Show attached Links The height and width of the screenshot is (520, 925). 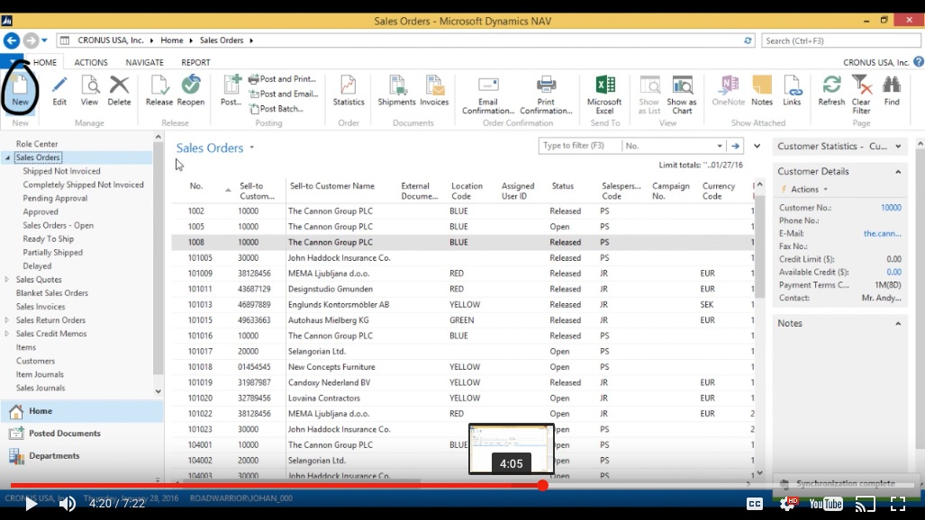tap(792, 91)
